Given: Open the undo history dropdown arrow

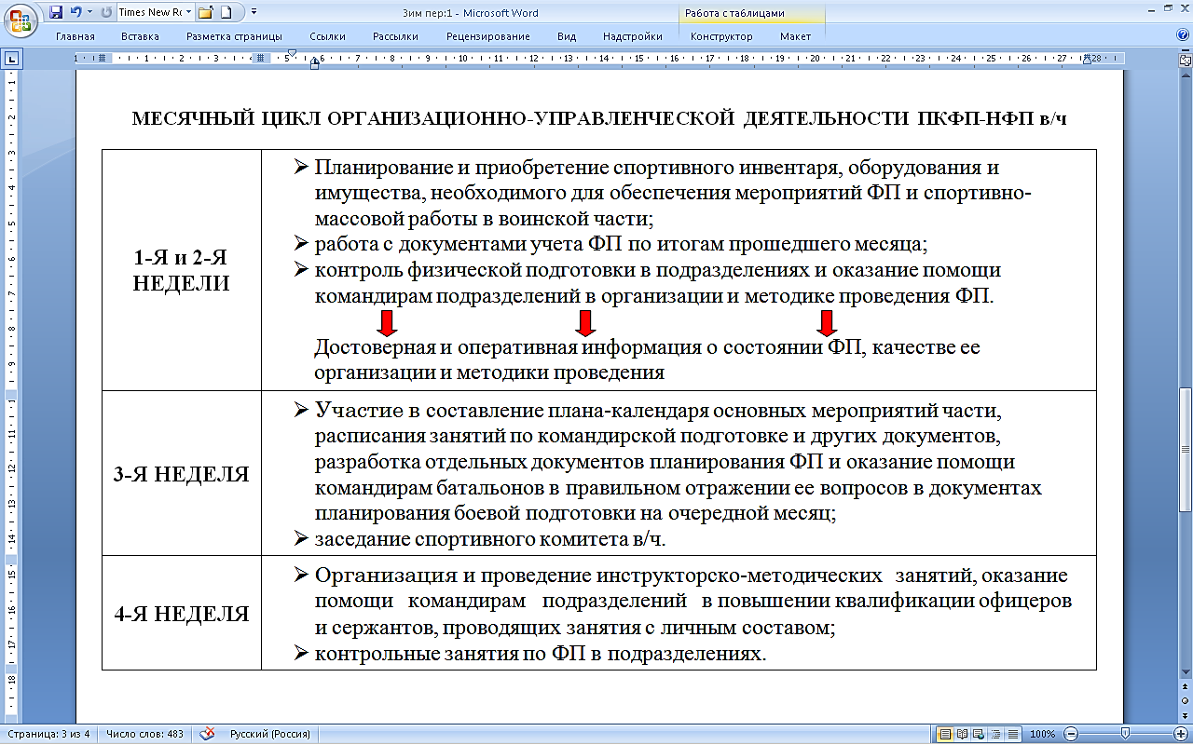Looking at the screenshot, I should pyautogui.click(x=88, y=13).
